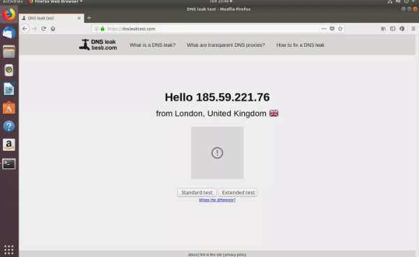Open the Library toolbar icon
The height and width of the screenshot is (257, 419).
383,29
